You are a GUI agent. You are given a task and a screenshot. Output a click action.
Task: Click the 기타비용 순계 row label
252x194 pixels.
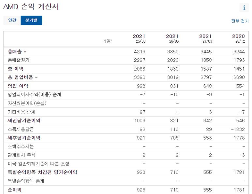(x=22, y=112)
